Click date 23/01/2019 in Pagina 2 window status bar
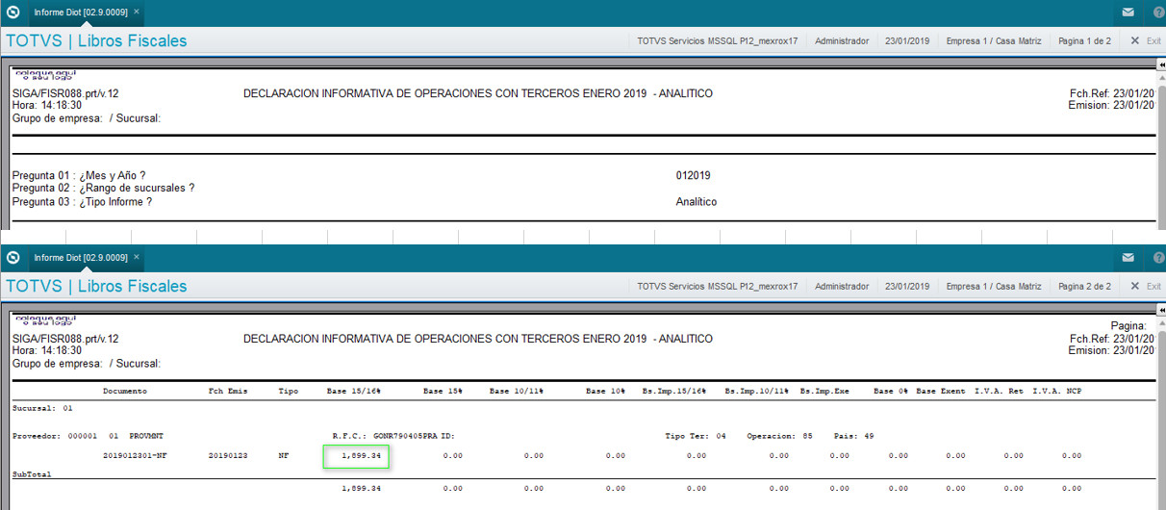 [x=907, y=287]
